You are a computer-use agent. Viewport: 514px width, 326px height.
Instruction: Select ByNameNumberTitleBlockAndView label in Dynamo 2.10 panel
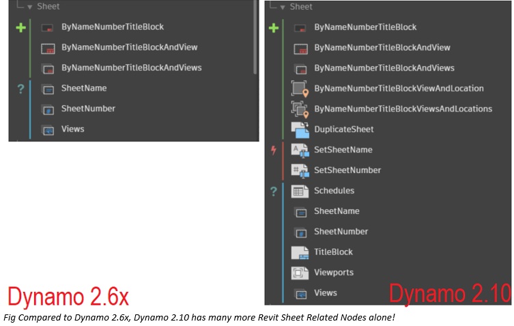(382, 48)
